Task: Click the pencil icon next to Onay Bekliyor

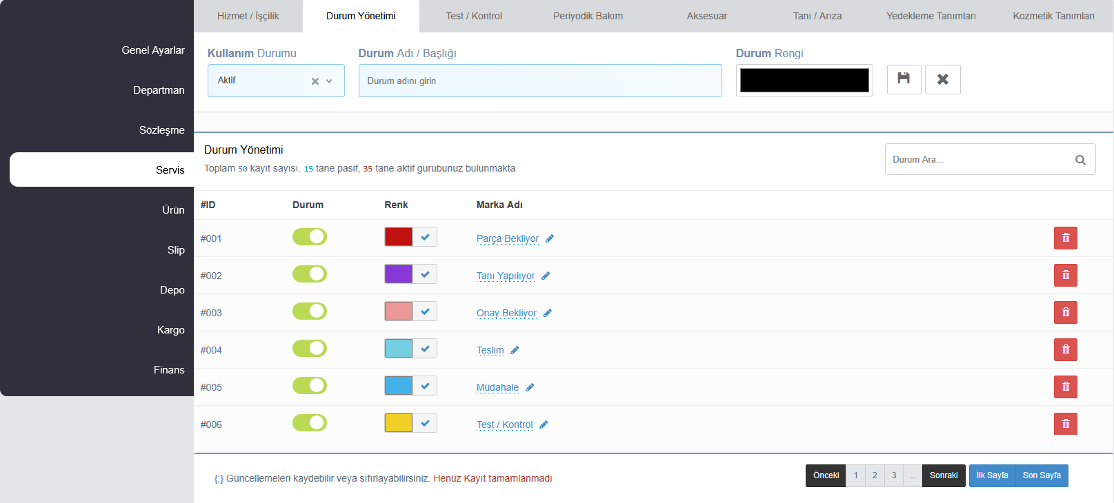Action: point(548,313)
